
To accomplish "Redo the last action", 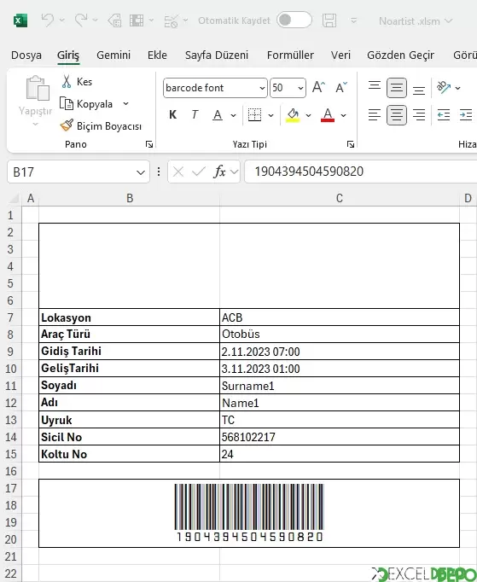I will pos(81,20).
